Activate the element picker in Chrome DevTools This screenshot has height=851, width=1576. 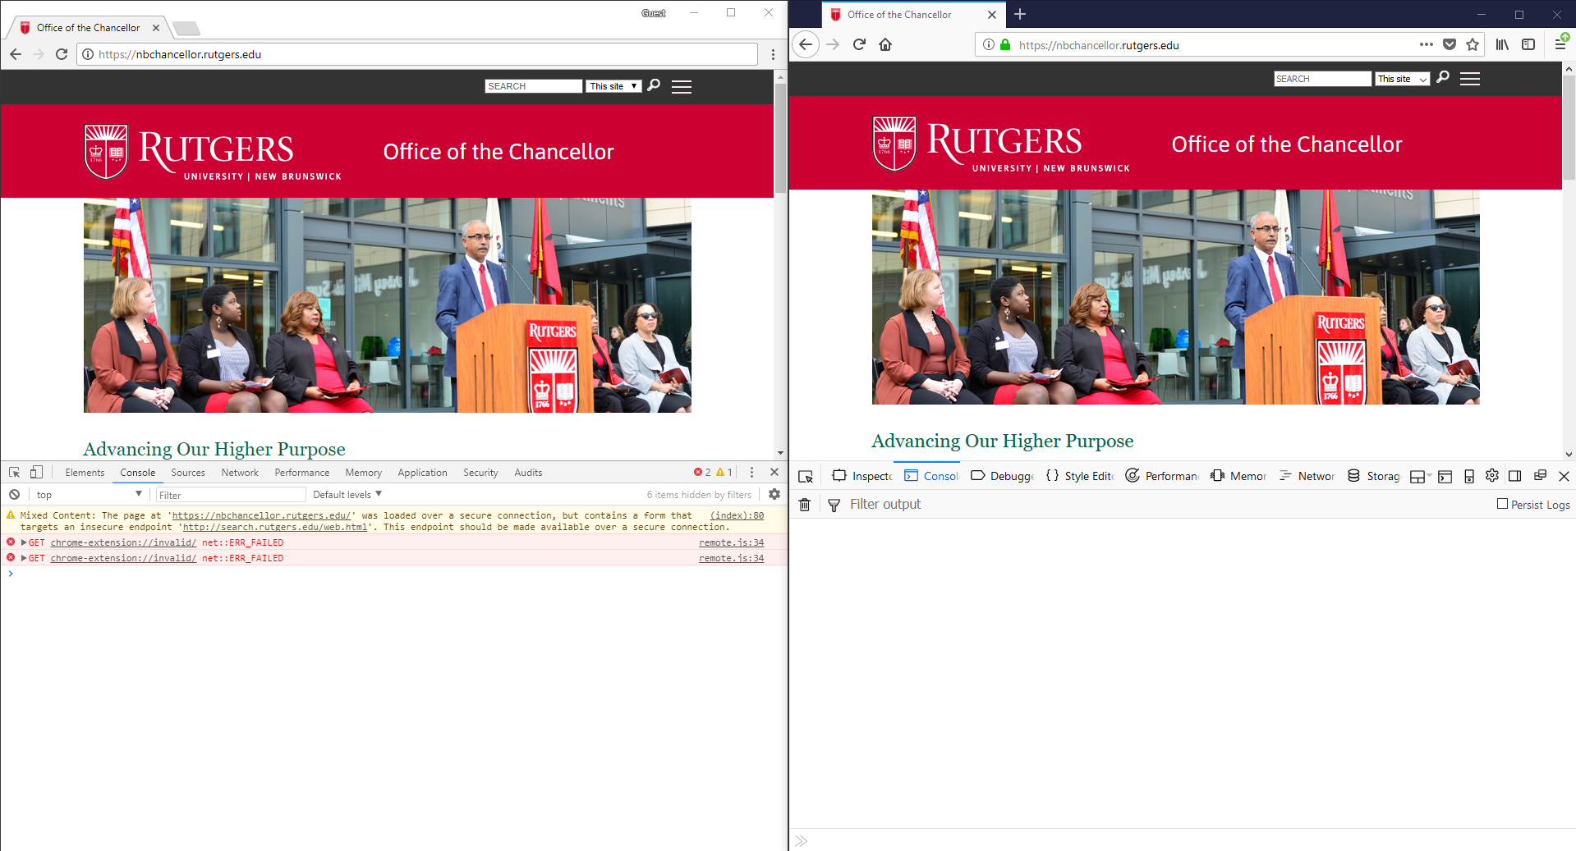(15, 473)
